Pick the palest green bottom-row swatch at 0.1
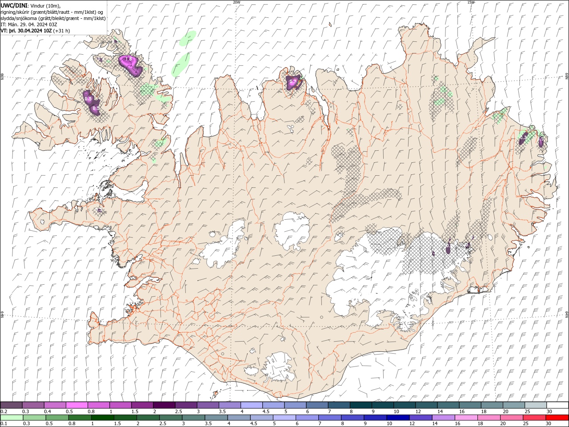The height and width of the screenshot is (427, 569). [x=12, y=418]
